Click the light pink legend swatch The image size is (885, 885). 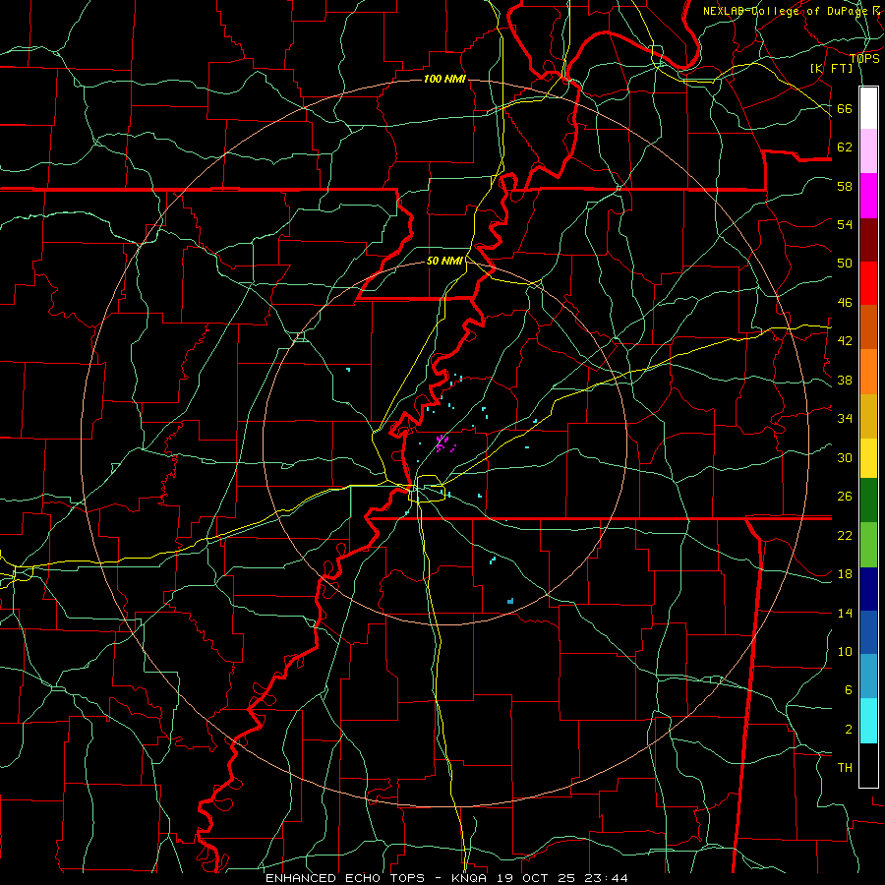pos(868,151)
